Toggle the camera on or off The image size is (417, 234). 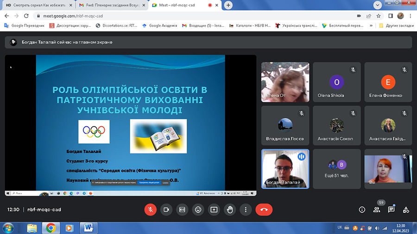pyautogui.click(x=166, y=209)
